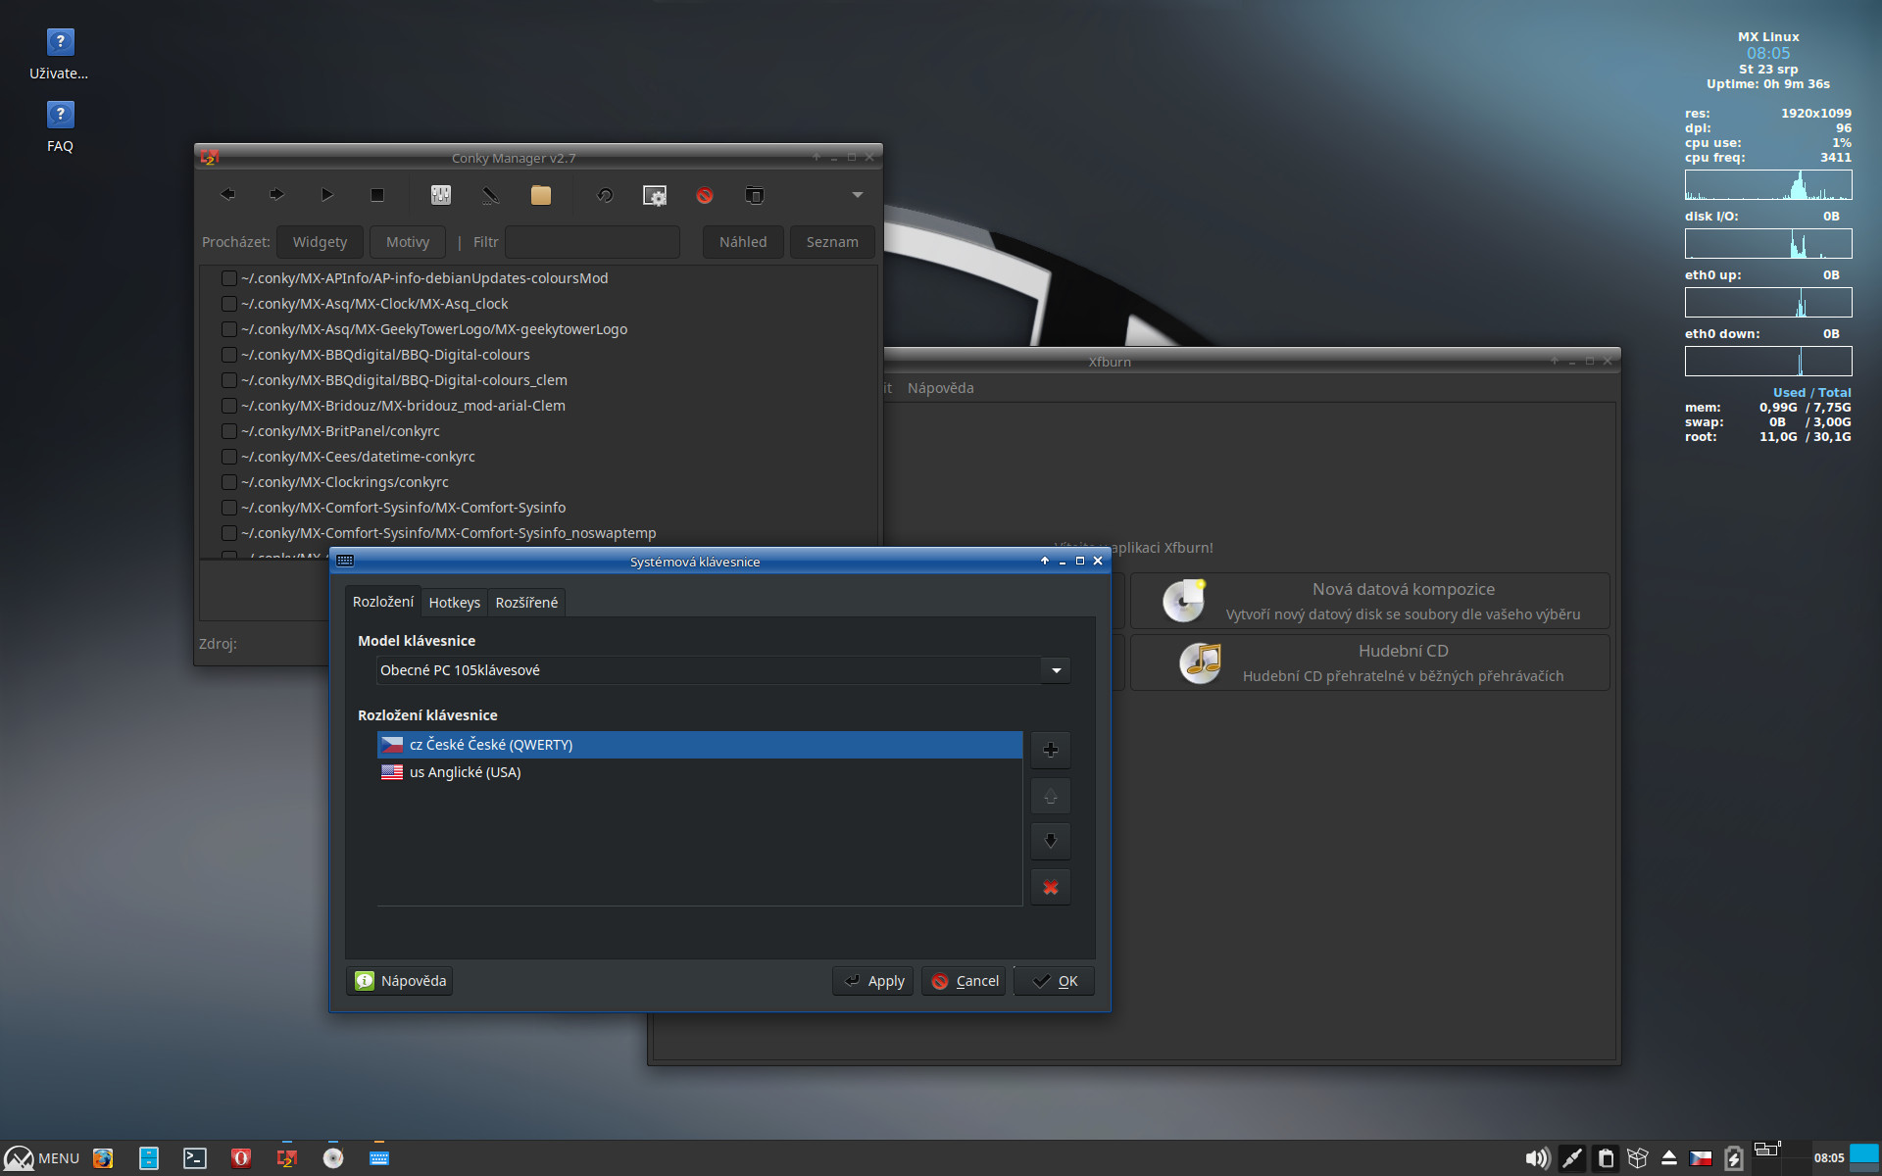Expand the Conky Manager toolbar dropdown arrow
The width and height of the screenshot is (1882, 1176).
pyautogui.click(x=858, y=195)
